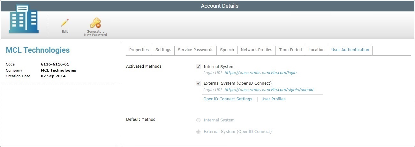
Task: Open the Settings tab
Action: (163, 50)
